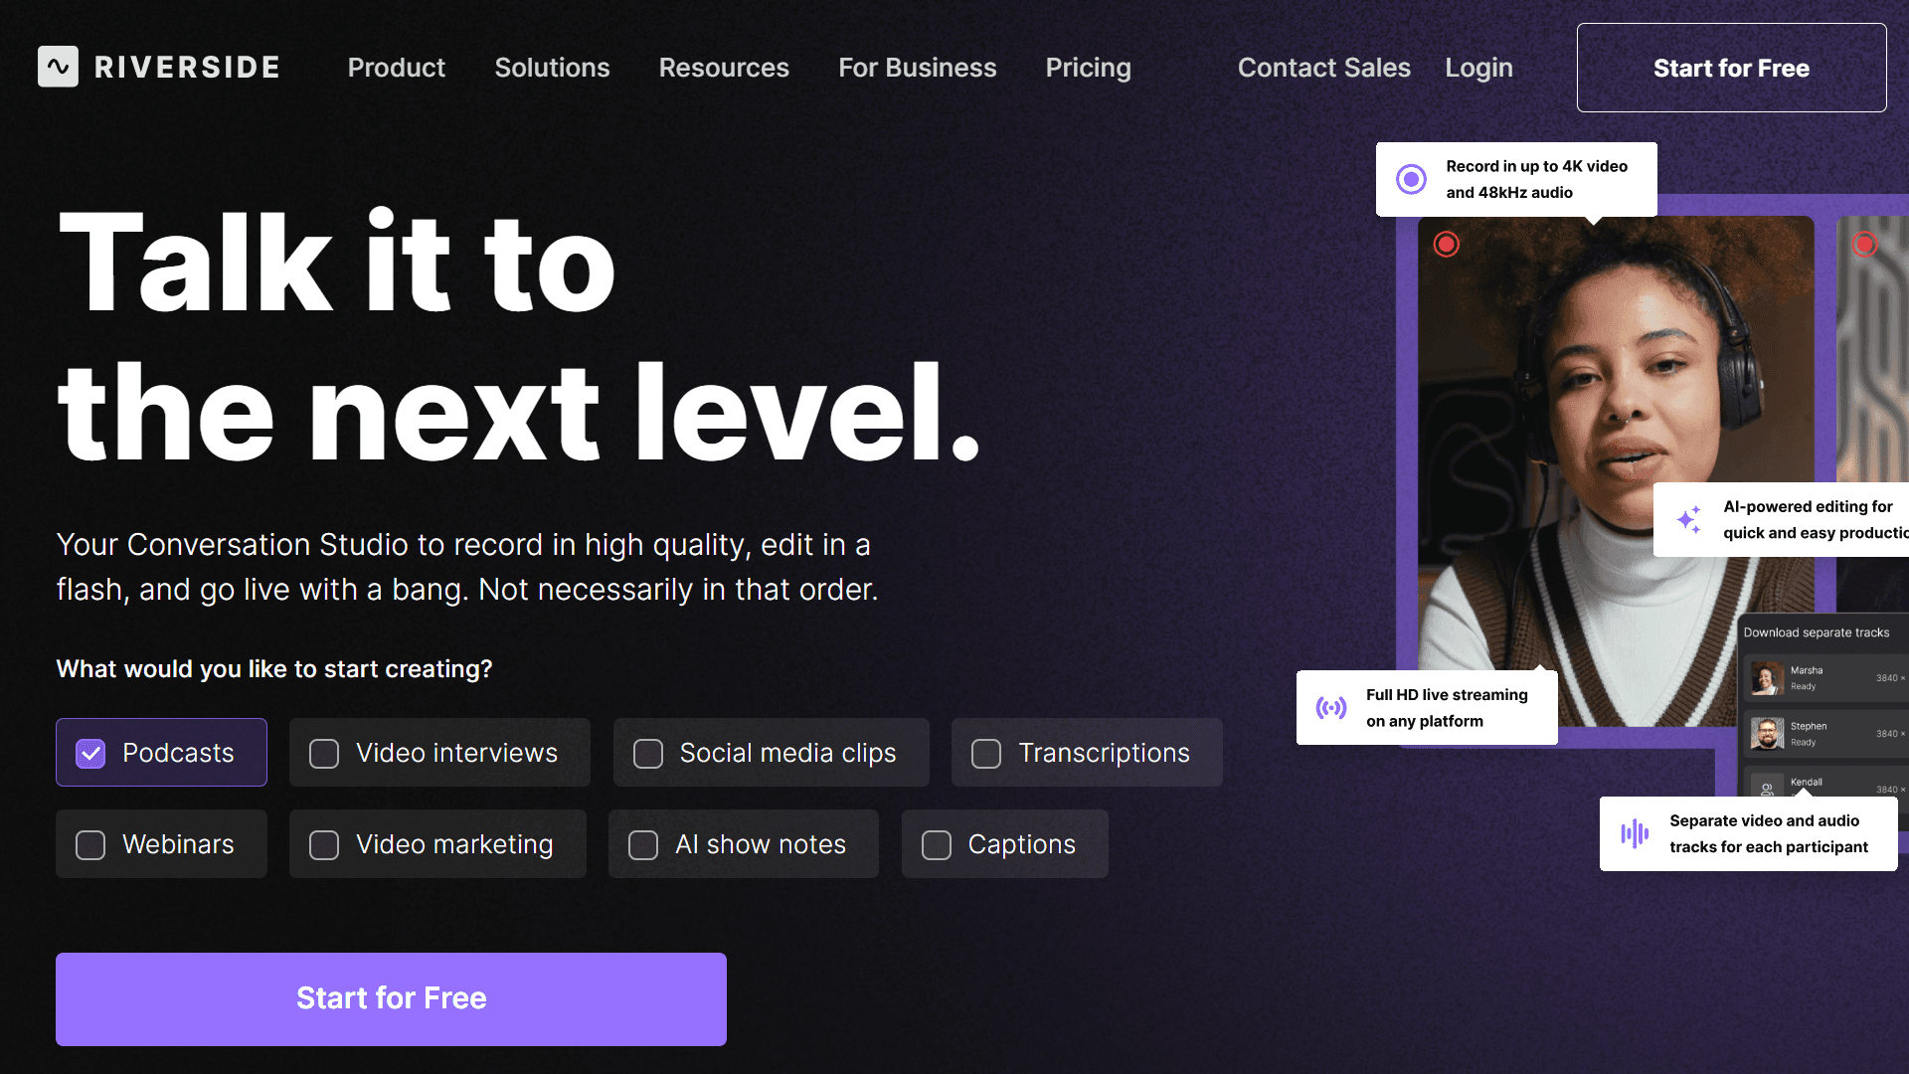Select the AI show notes checkbox

[643, 845]
